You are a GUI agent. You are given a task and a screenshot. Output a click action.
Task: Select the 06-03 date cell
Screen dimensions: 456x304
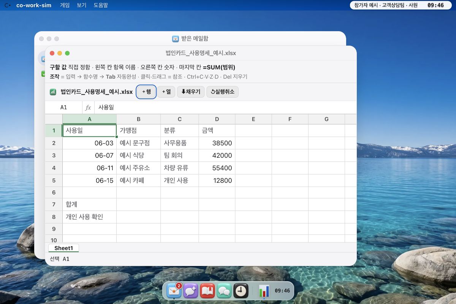(x=89, y=143)
